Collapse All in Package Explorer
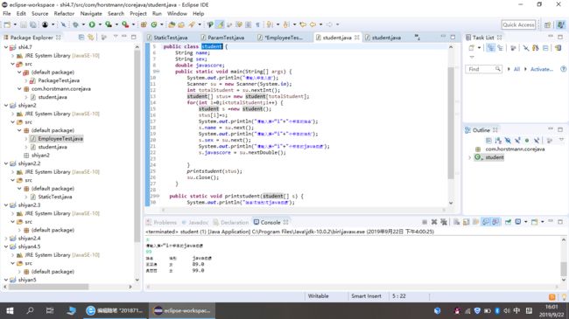The image size is (569, 319). coord(81,38)
